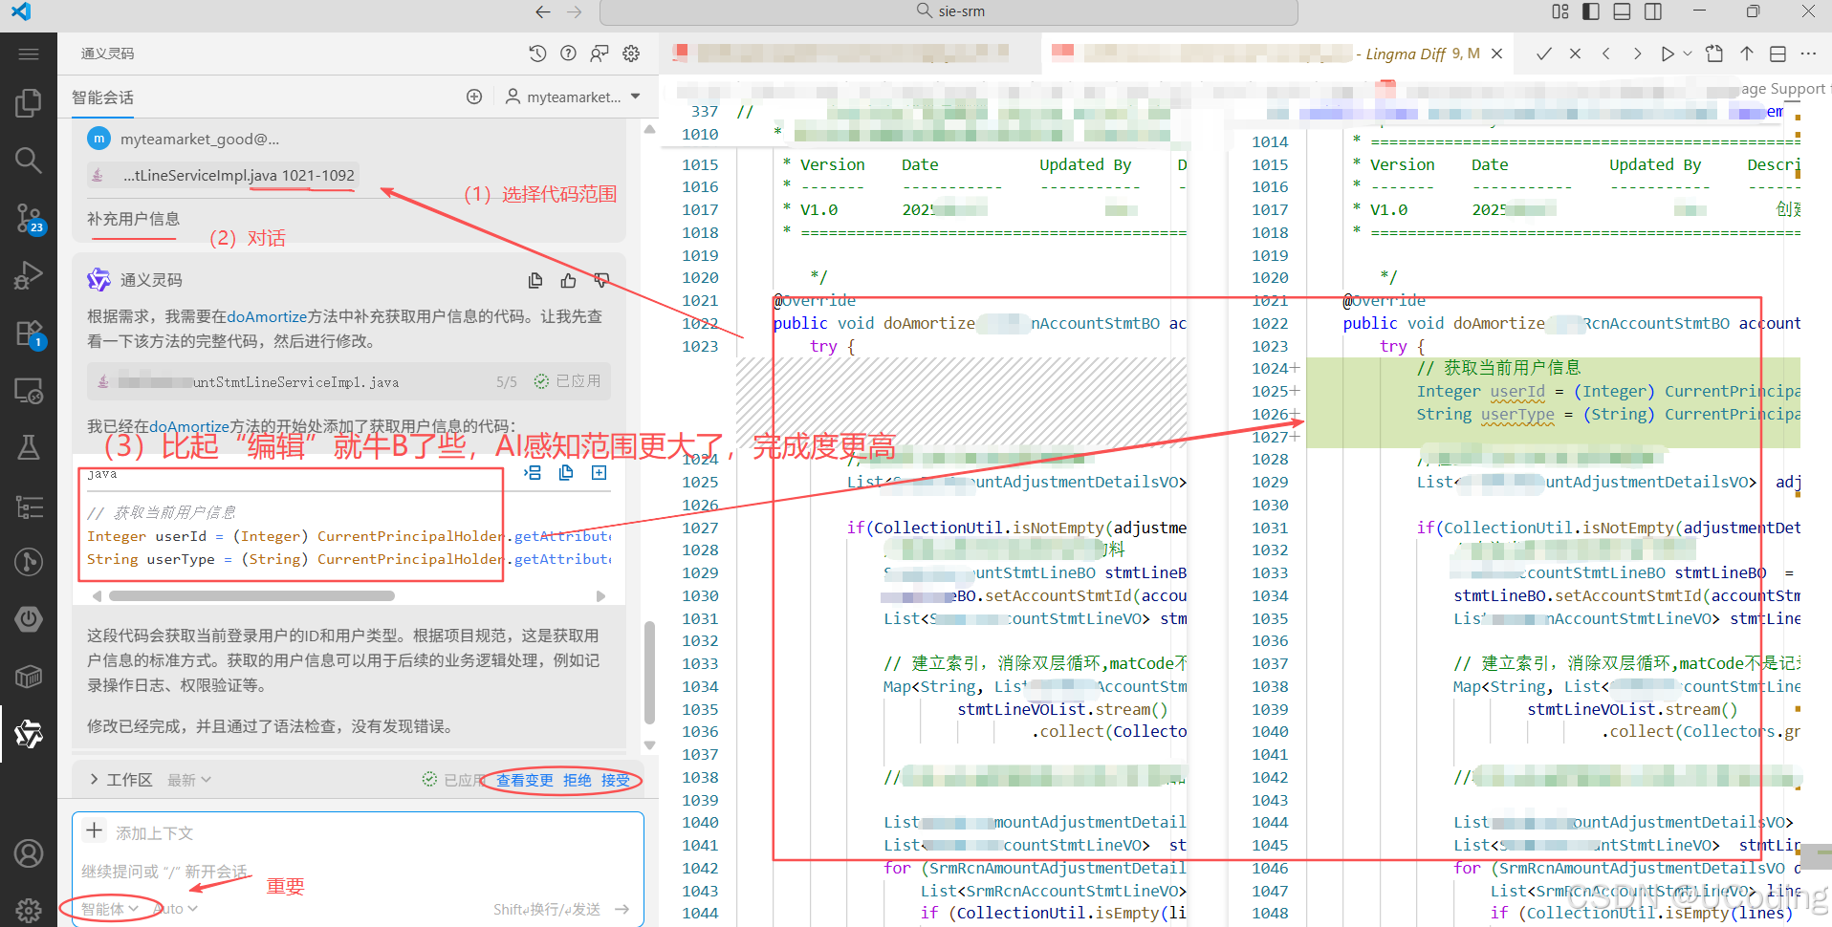The height and width of the screenshot is (927, 1832).
Task: Click 添加上下文 to add context
Action: point(140,832)
